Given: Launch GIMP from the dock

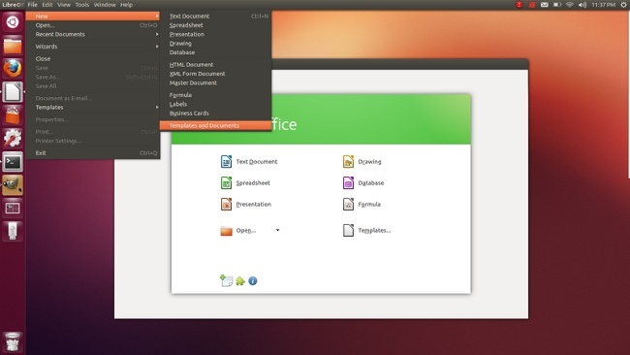Looking at the screenshot, I should click(13, 185).
